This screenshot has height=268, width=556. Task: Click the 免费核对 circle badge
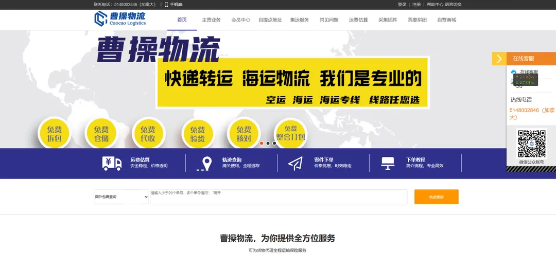[244, 134]
